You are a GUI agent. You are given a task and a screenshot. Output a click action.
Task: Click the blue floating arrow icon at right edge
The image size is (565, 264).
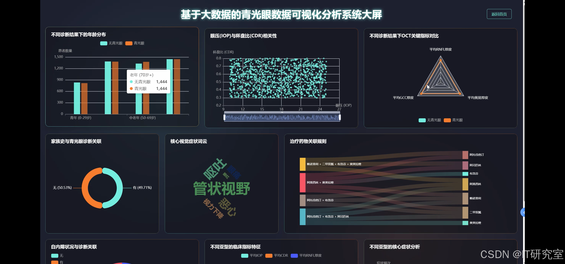(x=523, y=212)
